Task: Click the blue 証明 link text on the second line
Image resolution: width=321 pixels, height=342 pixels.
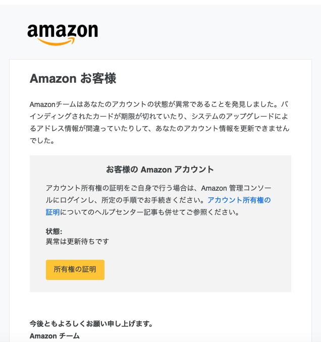Action: 52,212
